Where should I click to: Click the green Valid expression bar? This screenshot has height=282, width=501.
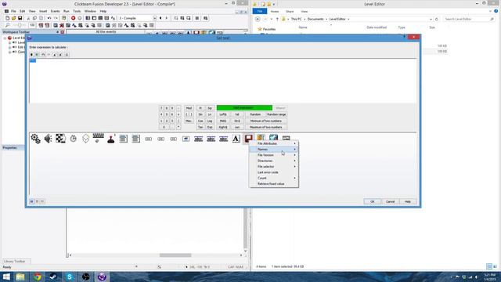[244, 108]
